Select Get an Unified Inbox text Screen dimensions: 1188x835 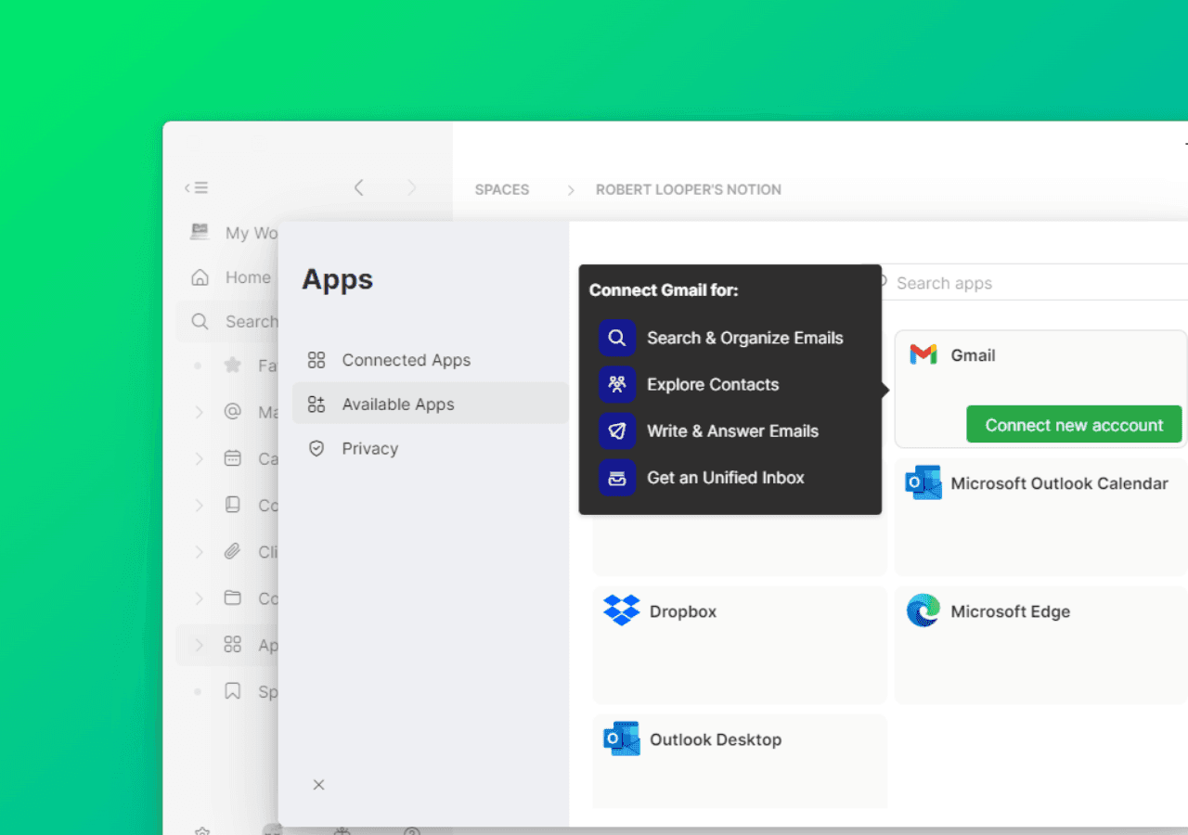click(726, 478)
